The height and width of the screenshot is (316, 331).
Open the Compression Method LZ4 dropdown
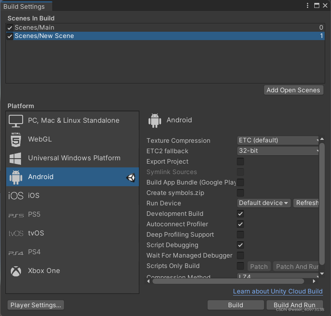coord(277,276)
